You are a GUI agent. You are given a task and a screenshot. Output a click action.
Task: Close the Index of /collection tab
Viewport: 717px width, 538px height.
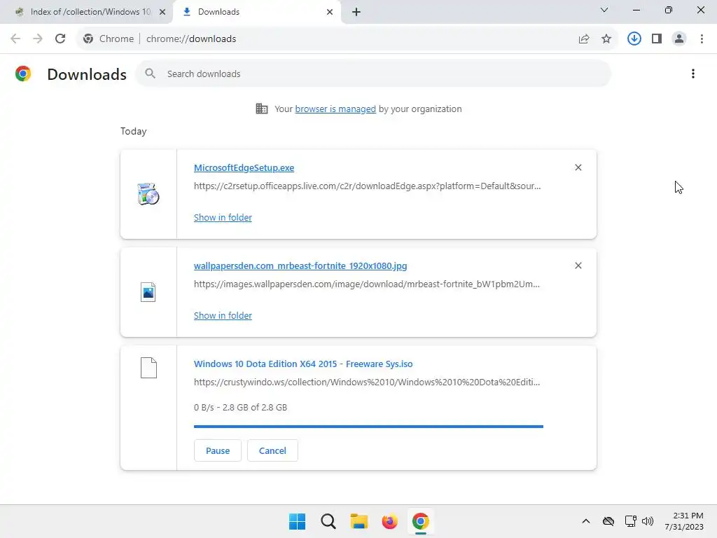click(162, 12)
